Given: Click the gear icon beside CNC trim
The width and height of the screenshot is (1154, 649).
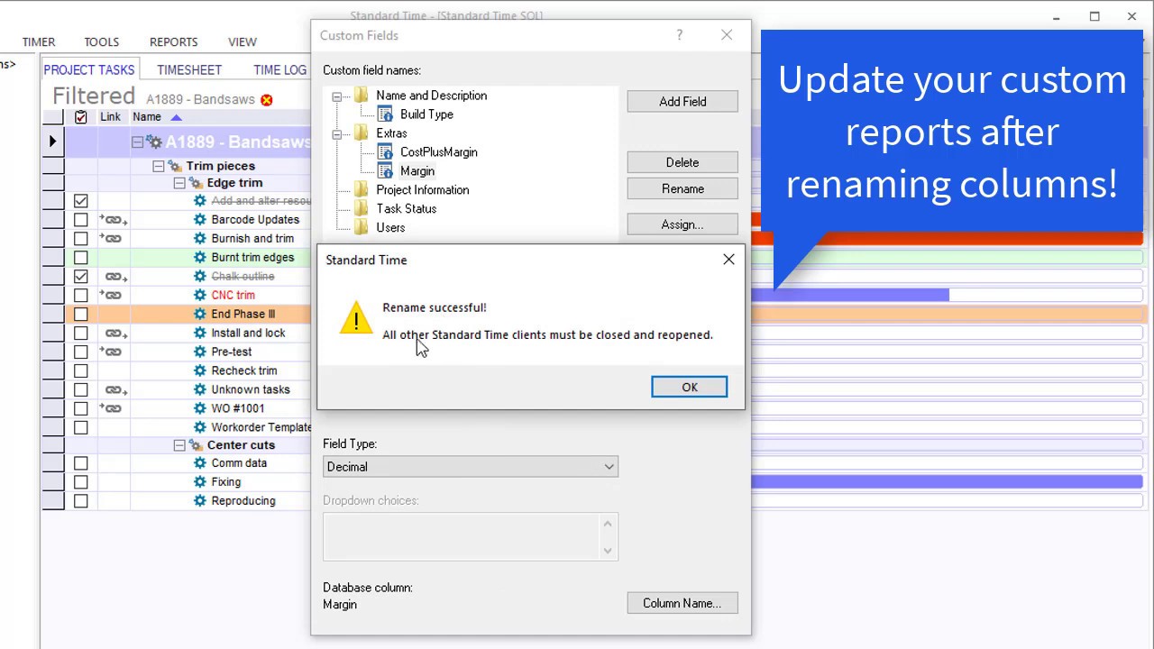Looking at the screenshot, I should pyautogui.click(x=200, y=296).
